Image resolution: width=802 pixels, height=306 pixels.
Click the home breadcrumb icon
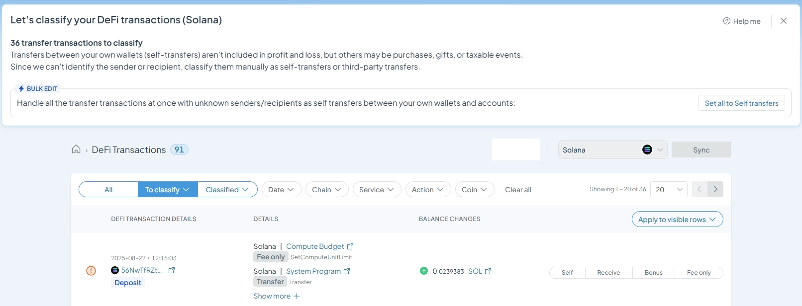click(x=76, y=149)
